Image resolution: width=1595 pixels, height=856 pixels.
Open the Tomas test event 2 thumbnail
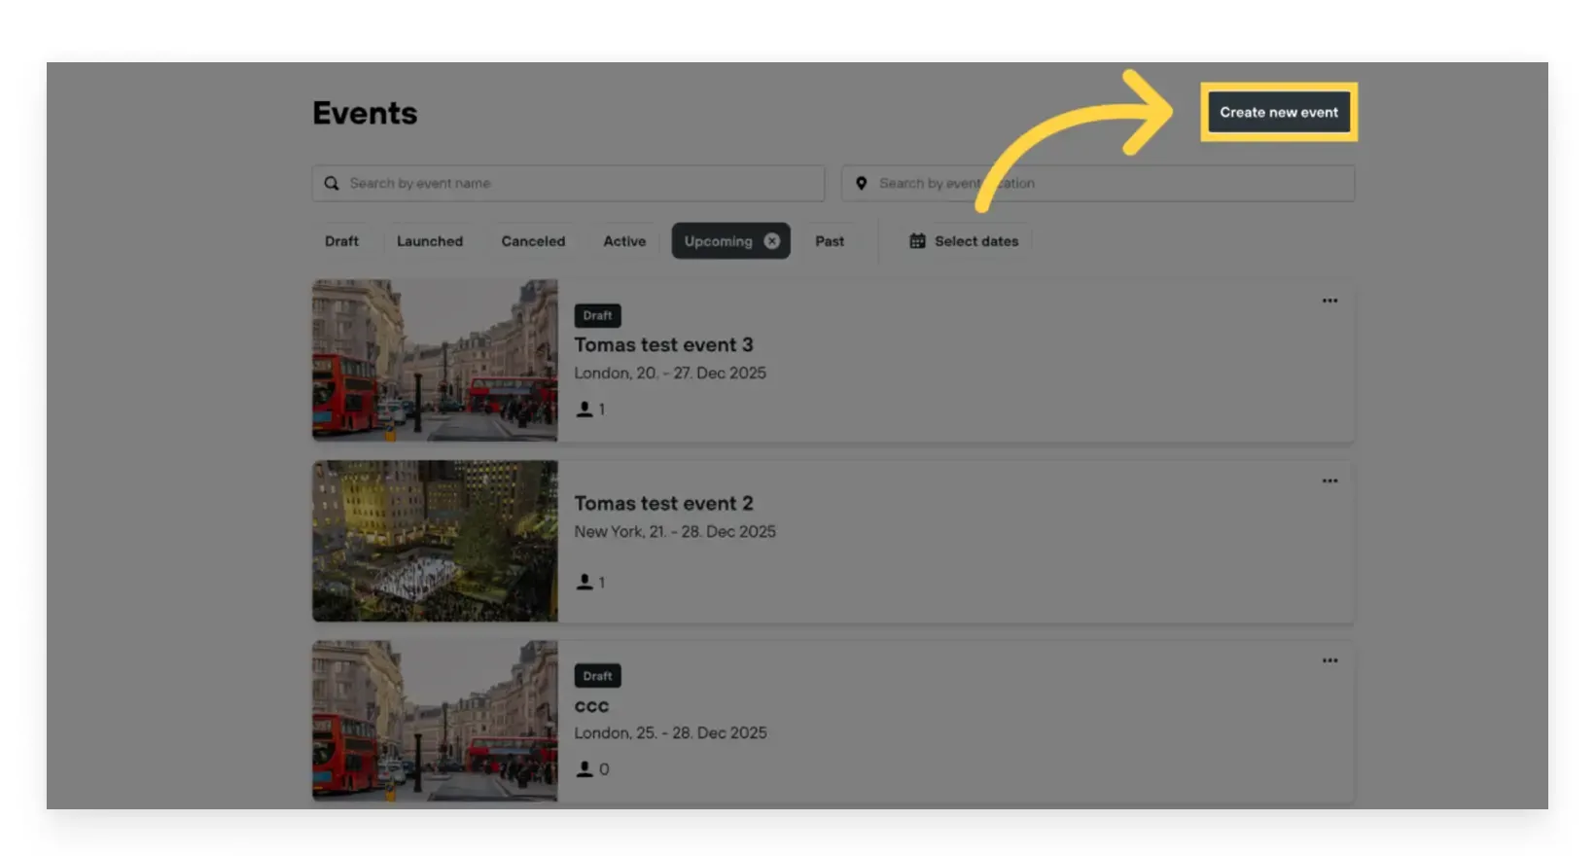click(x=435, y=541)
